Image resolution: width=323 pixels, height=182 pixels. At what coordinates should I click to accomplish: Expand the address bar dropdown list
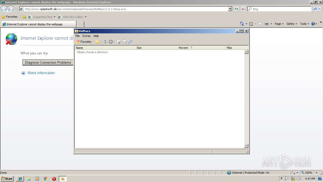(x=230, y=9)
